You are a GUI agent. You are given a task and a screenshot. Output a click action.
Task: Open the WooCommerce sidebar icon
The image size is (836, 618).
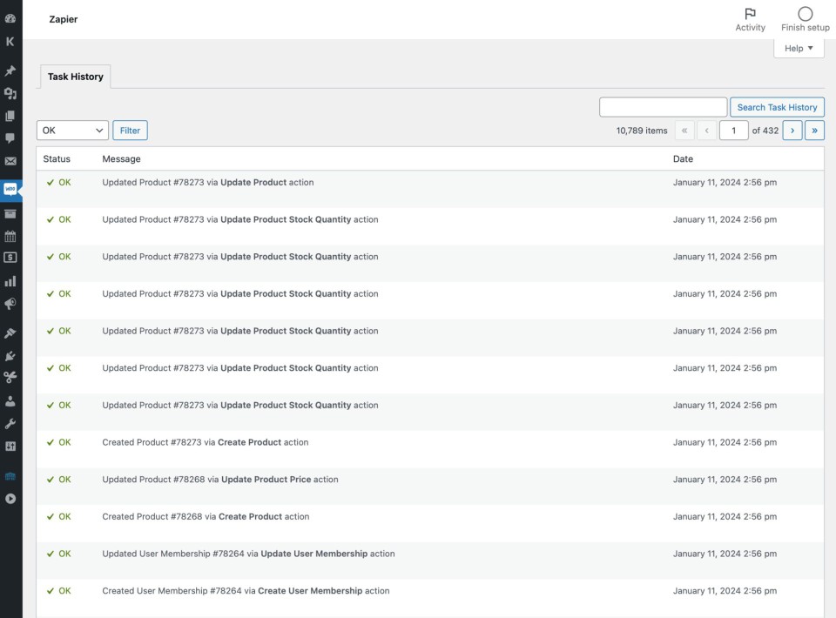(x=10, y=189)
